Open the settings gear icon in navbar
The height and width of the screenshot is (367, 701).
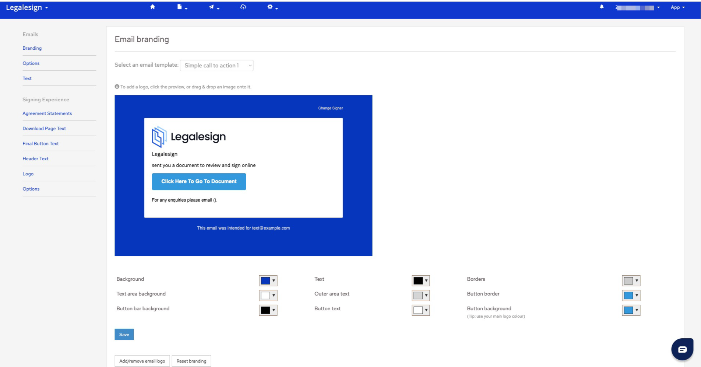point(270,7)
